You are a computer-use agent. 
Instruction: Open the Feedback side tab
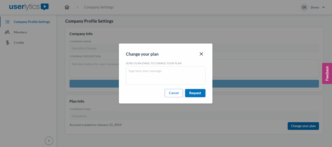click(327, 73)
